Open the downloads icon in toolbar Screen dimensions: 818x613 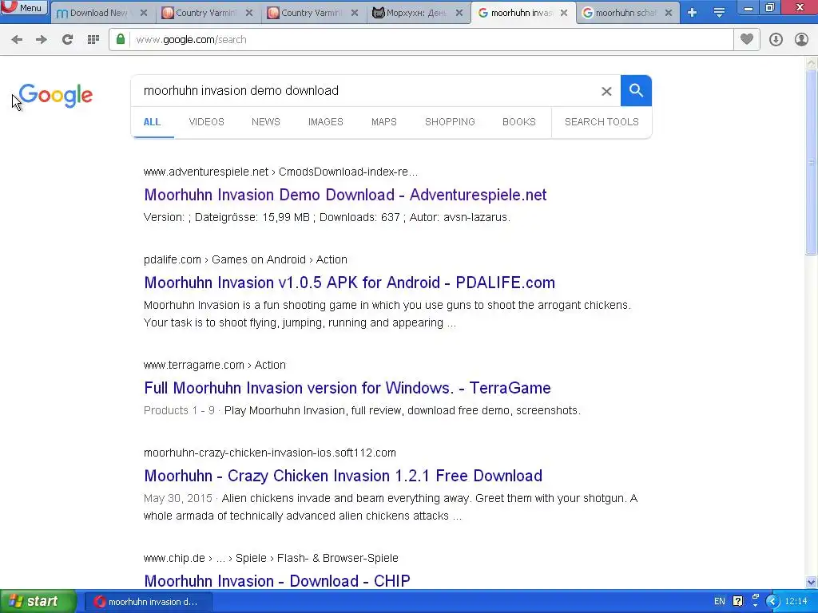(776, 40)
